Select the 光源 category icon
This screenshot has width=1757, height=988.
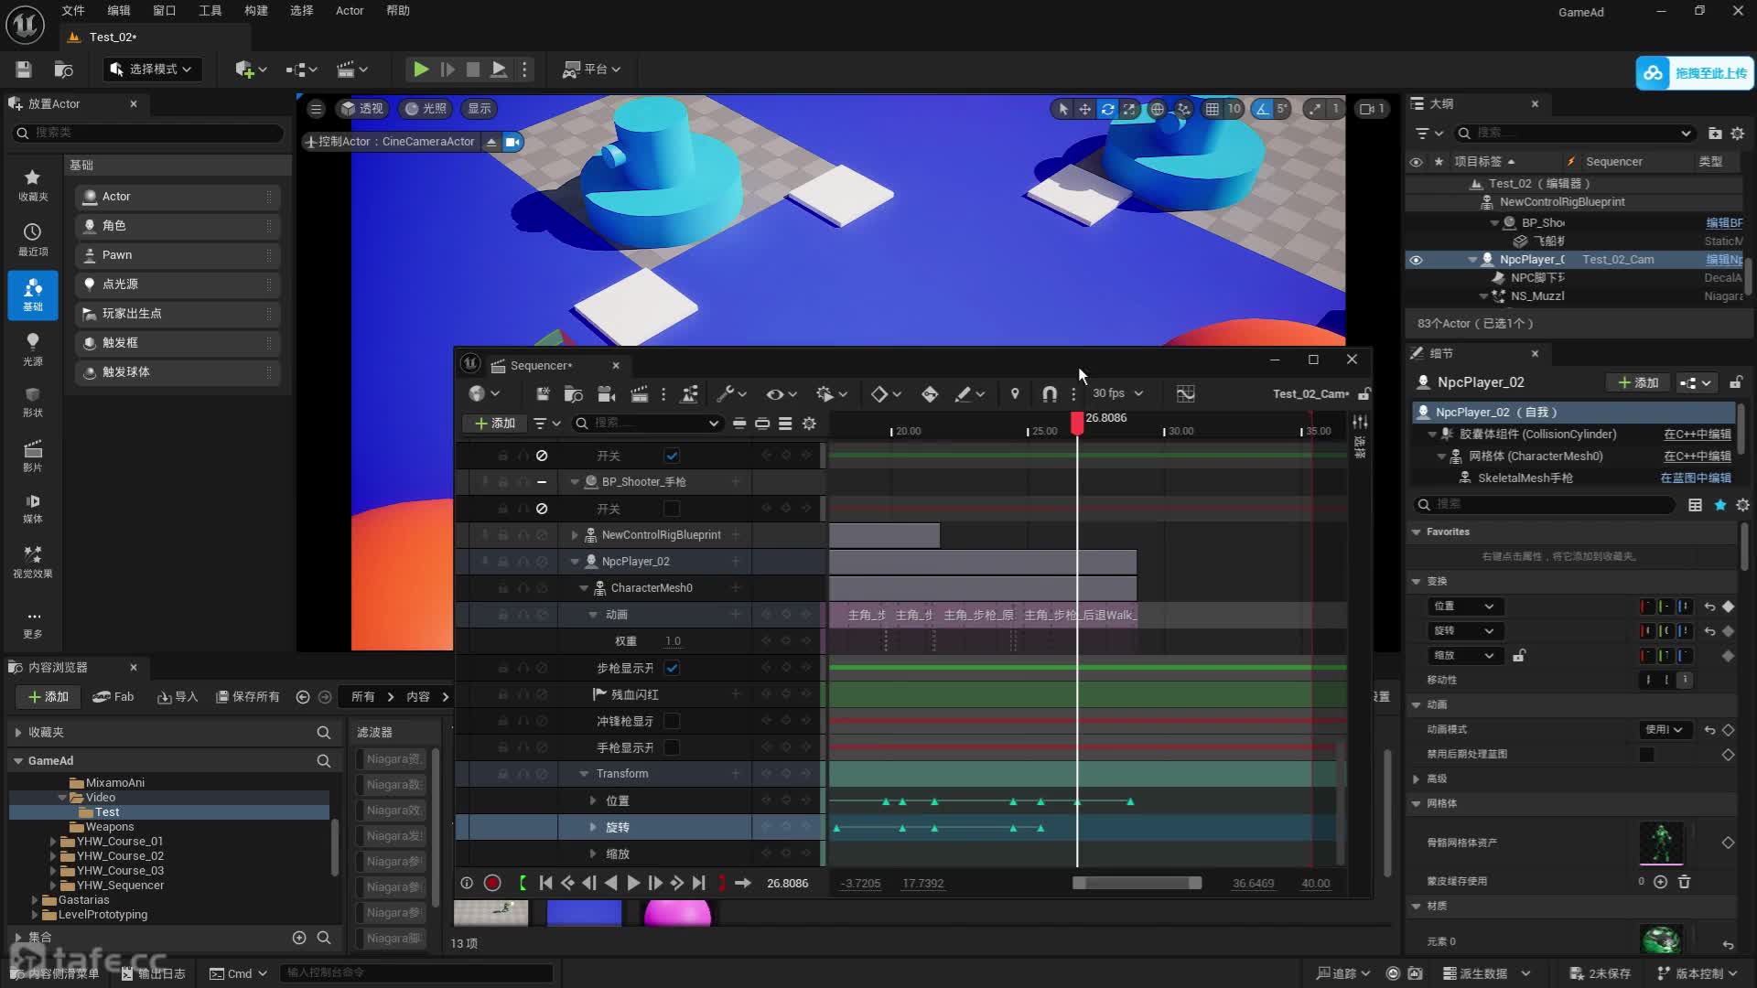click(x=33, y=349)
